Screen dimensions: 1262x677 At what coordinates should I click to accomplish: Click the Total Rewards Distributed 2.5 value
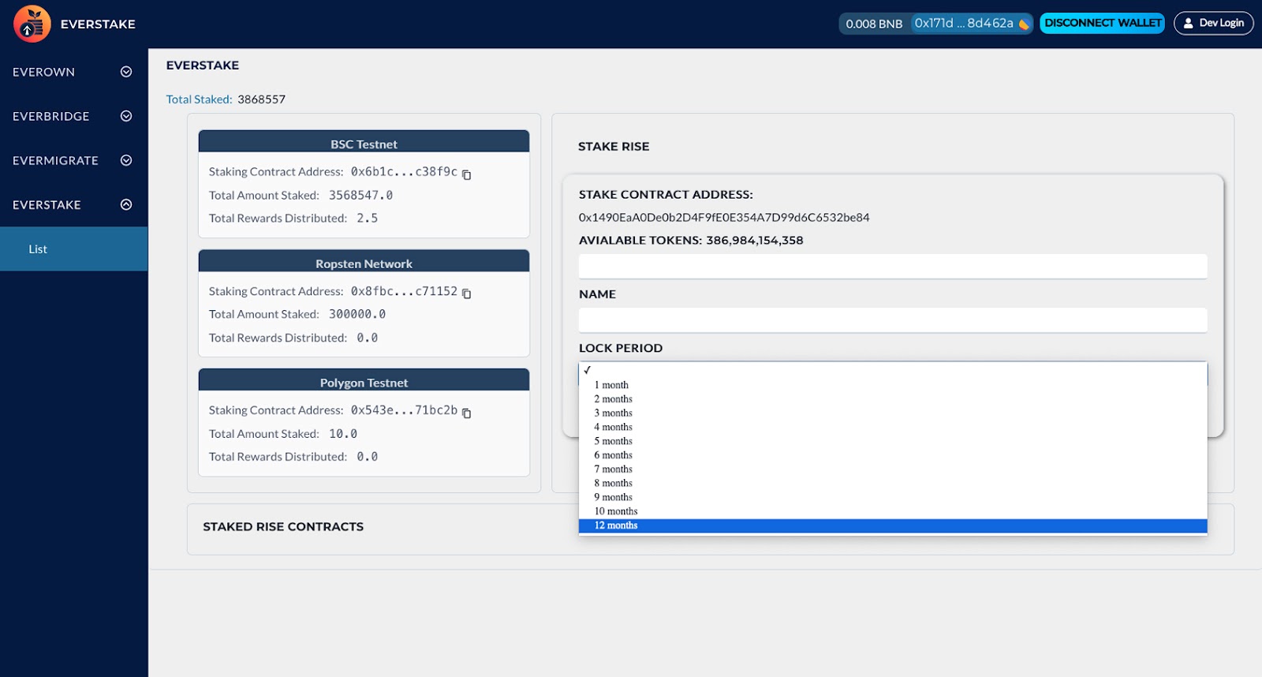point(368,219)
